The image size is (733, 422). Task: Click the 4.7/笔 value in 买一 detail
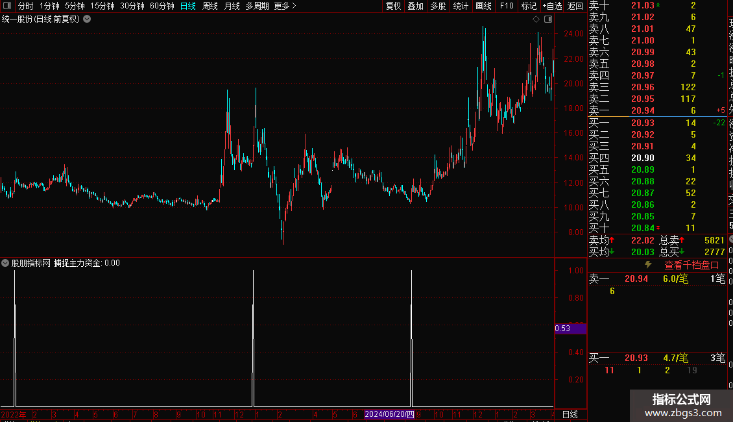pos(675,358)
